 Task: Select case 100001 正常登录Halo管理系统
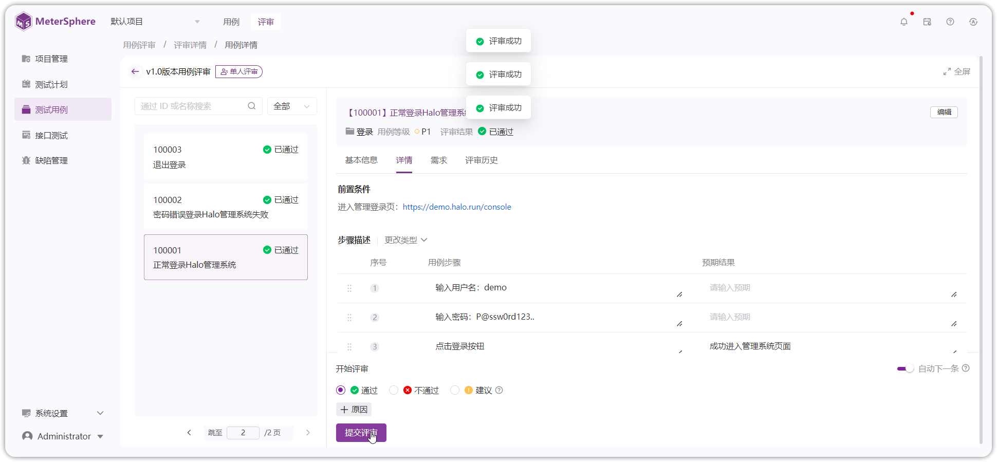[226, 257]
